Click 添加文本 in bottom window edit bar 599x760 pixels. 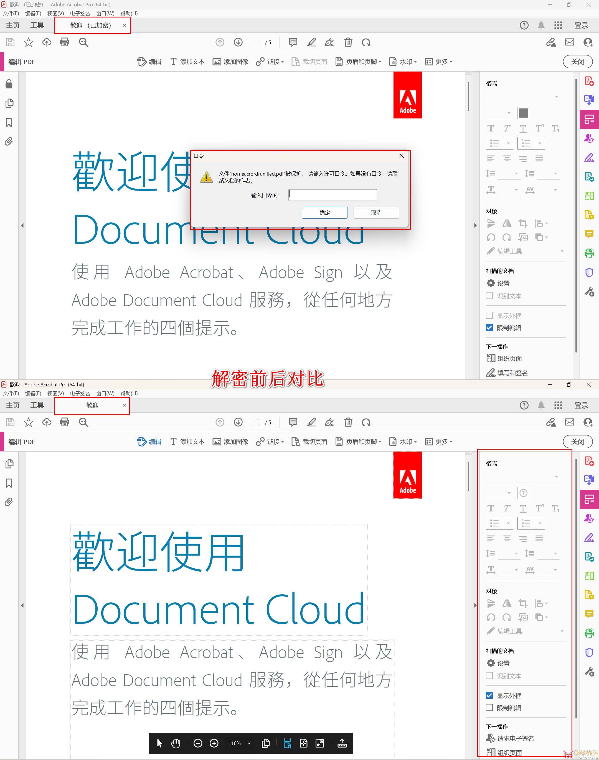(x=188, y=442)
